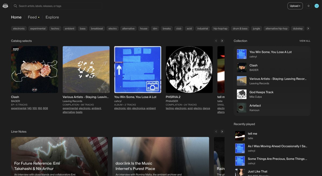Select the dubstep tag chip
The height and width of the screenshot is (176, 322).
click(x=298, y=28)
